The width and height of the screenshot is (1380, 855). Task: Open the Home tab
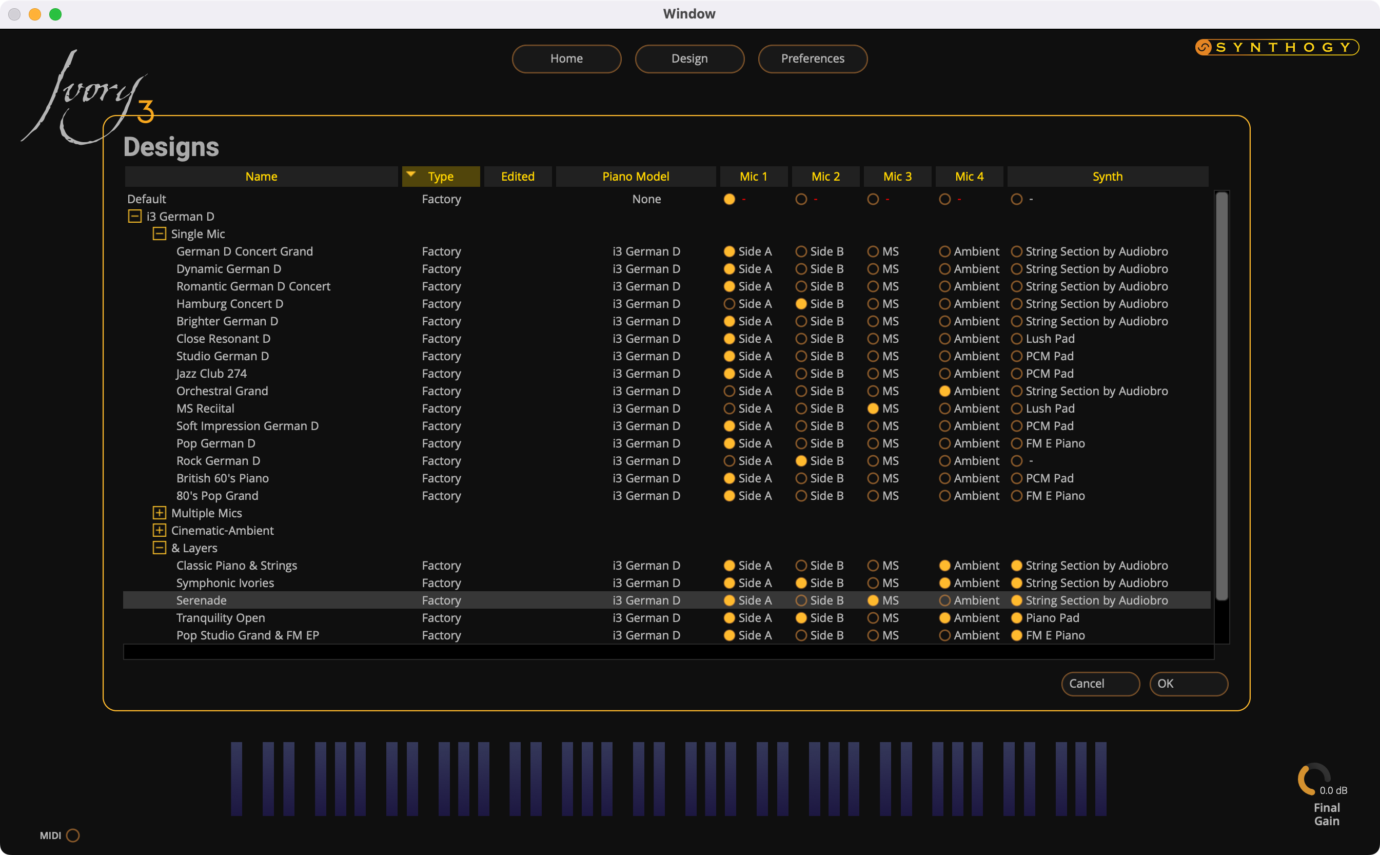[566, 58]
